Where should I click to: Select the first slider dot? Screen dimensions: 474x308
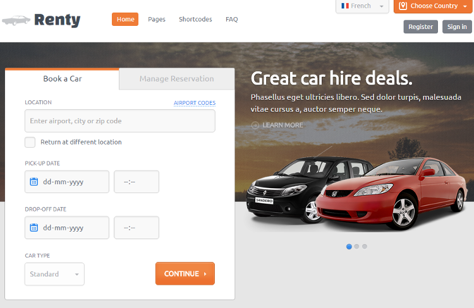349,246
